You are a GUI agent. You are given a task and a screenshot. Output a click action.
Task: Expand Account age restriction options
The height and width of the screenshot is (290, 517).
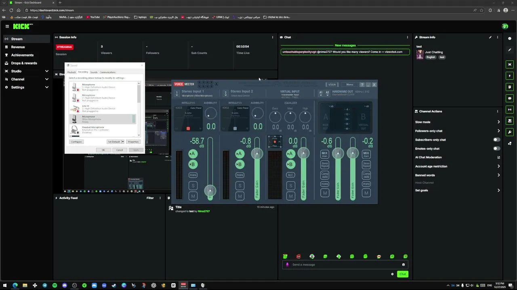498,166
